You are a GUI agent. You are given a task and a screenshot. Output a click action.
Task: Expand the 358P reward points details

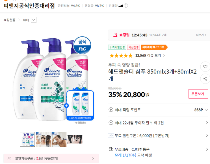pos(207,110)
